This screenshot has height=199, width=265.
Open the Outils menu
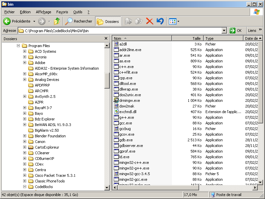click(x=78, y=12)
